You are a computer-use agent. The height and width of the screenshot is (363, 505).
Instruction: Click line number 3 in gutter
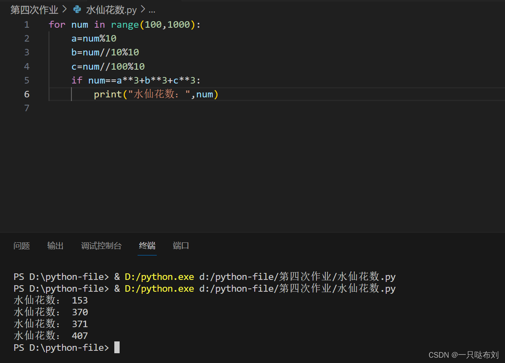tap(27, 52)
